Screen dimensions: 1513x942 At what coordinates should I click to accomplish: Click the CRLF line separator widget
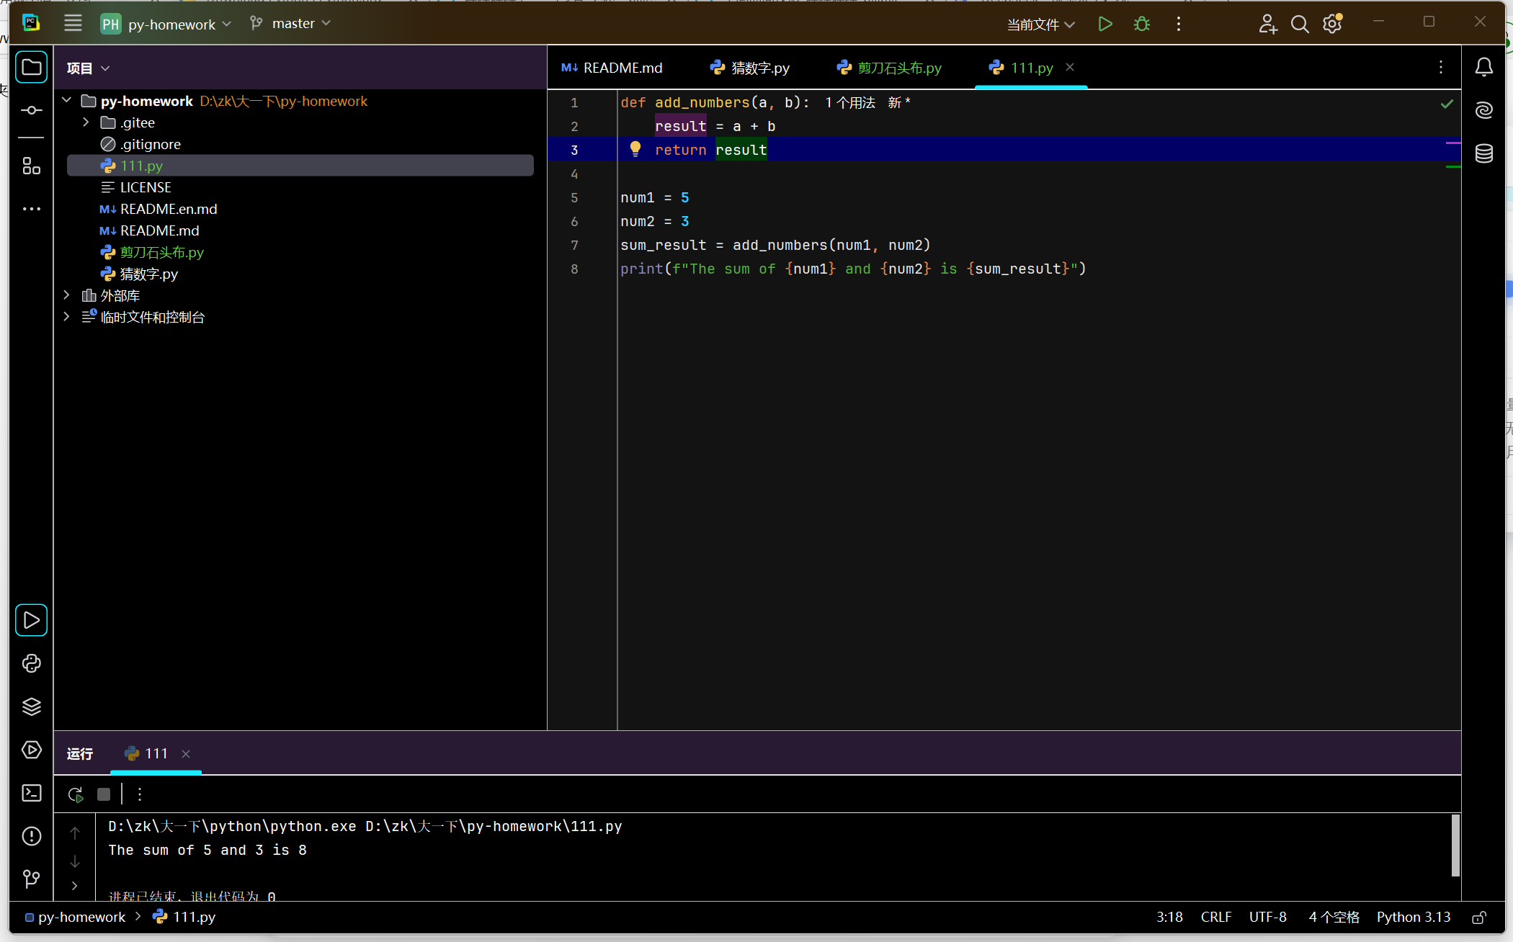coord(1215,917)
